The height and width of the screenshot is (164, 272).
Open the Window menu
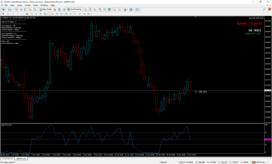point(44,5)
